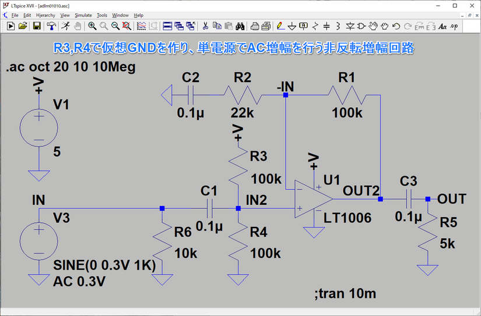Open a file with the folder icon

23,26
